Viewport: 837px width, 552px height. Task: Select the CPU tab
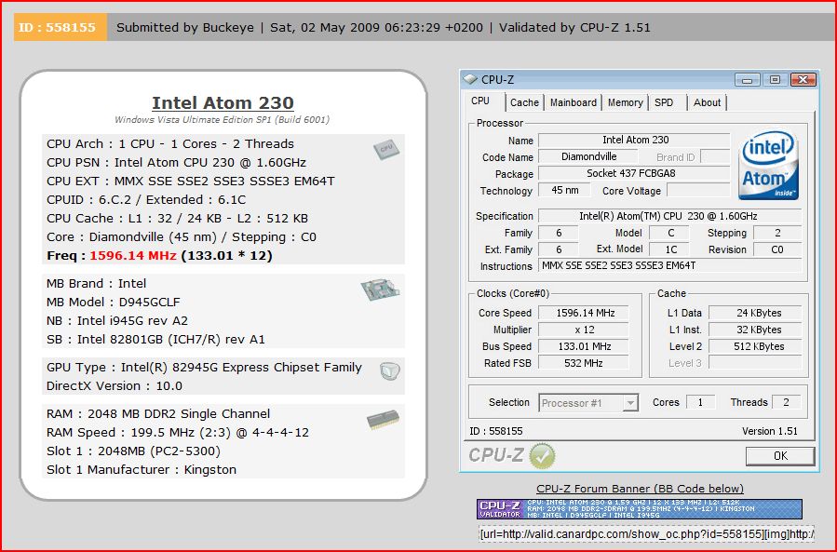[480, 101]
